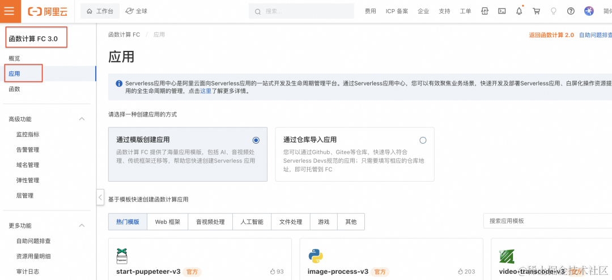This screenshot has width=612, height=280.
Task: Click the flame popularity icon showing 203
Action: coord(461,272)
